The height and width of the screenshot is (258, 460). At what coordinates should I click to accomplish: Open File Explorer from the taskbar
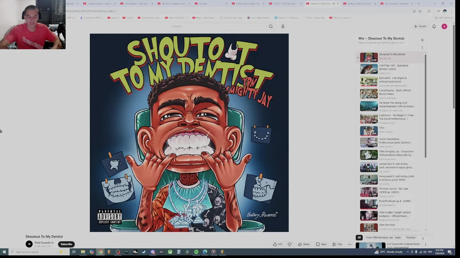83,252
